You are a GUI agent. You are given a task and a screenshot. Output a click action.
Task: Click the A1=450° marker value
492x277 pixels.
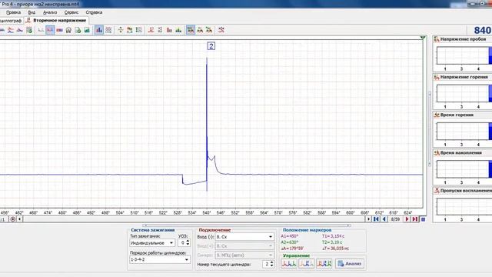[x=289, y=236]
